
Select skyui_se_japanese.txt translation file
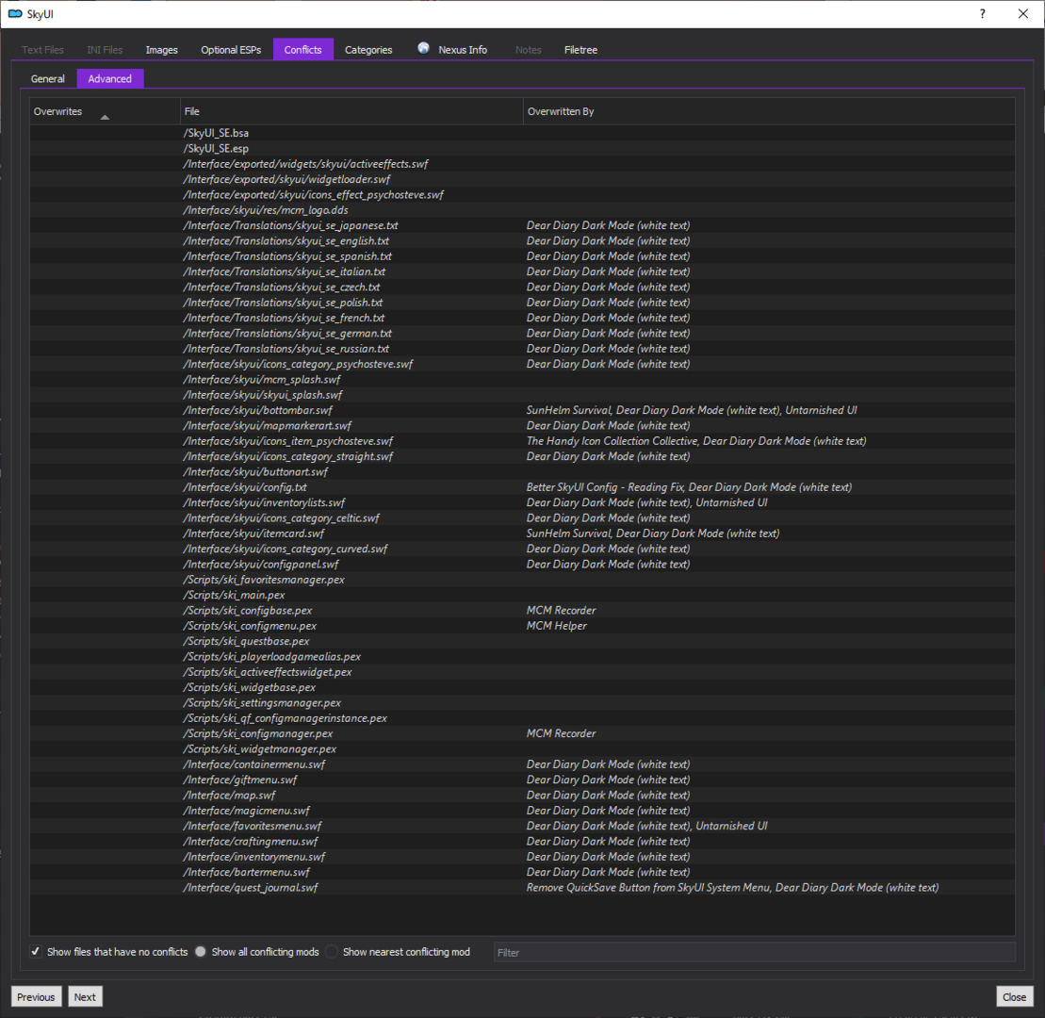coord(522,225)
